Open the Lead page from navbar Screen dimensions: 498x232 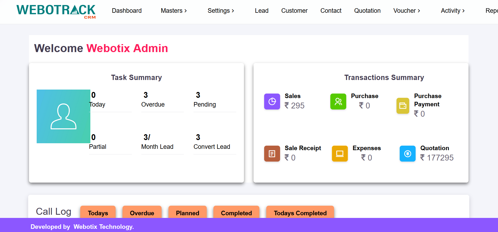point(261,11)
